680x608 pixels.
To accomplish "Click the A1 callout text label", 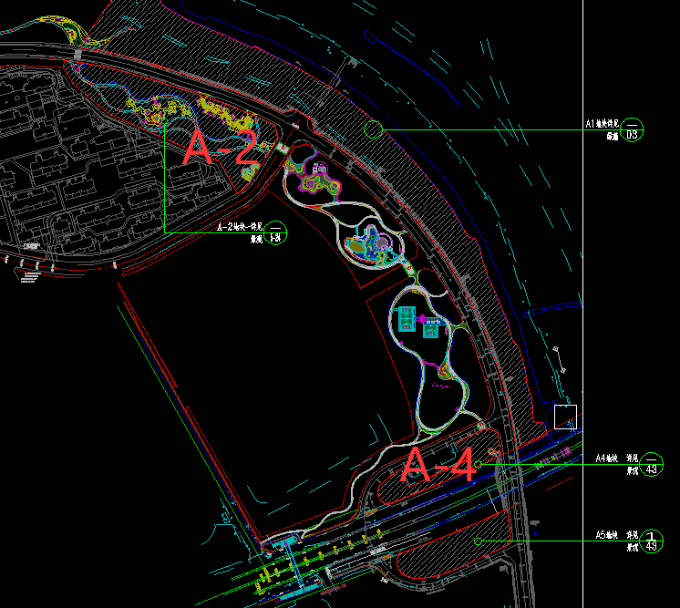I will pos(602,129).
